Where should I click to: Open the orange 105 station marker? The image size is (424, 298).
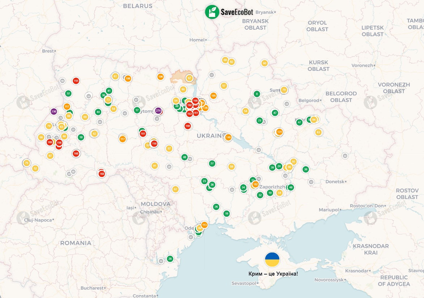[x=213, y=96]
